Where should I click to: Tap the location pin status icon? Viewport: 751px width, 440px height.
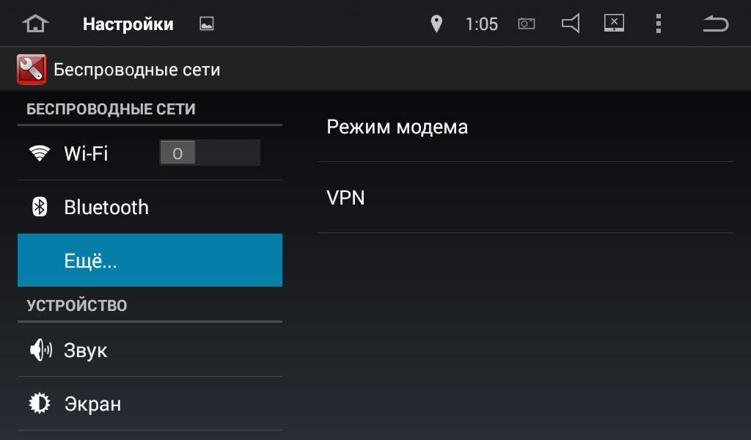[436, 23]
